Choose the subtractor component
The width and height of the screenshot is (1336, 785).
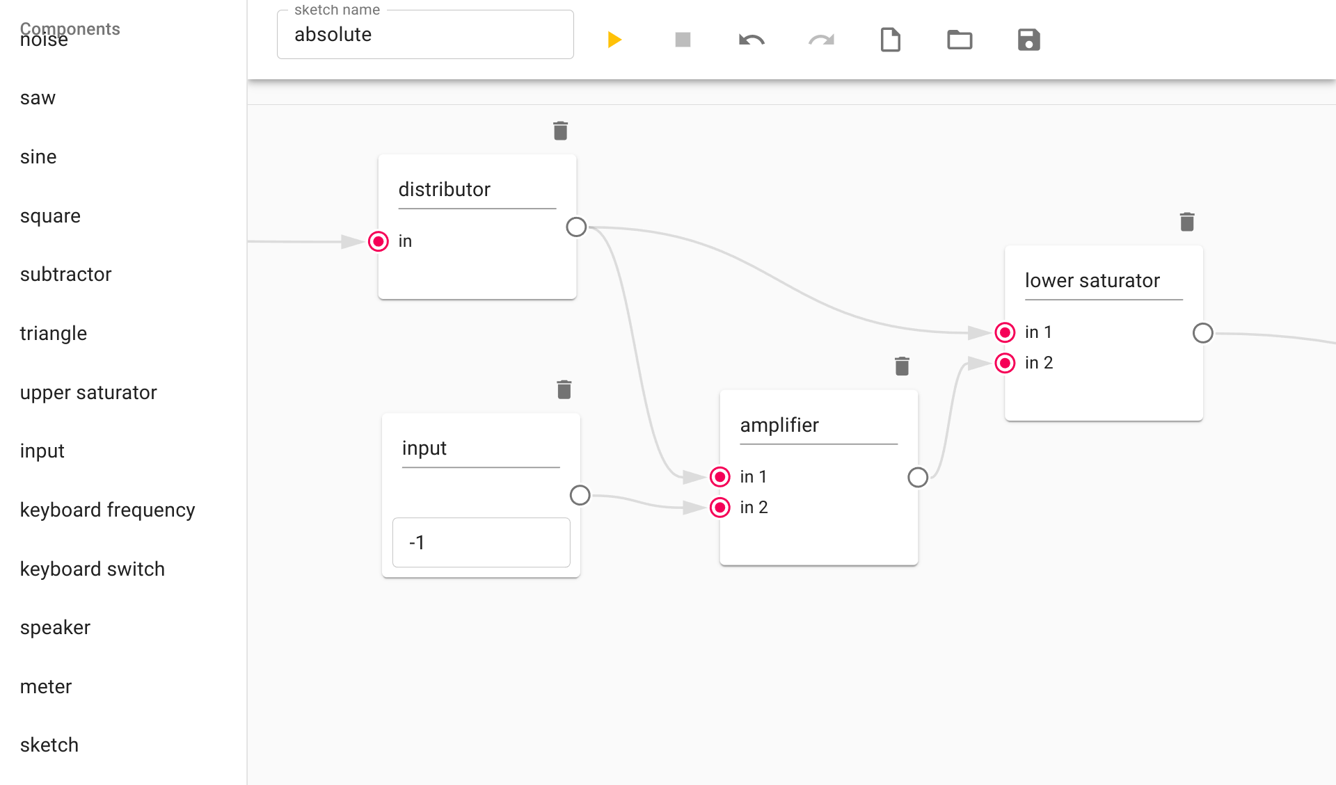tap(65, 275)
